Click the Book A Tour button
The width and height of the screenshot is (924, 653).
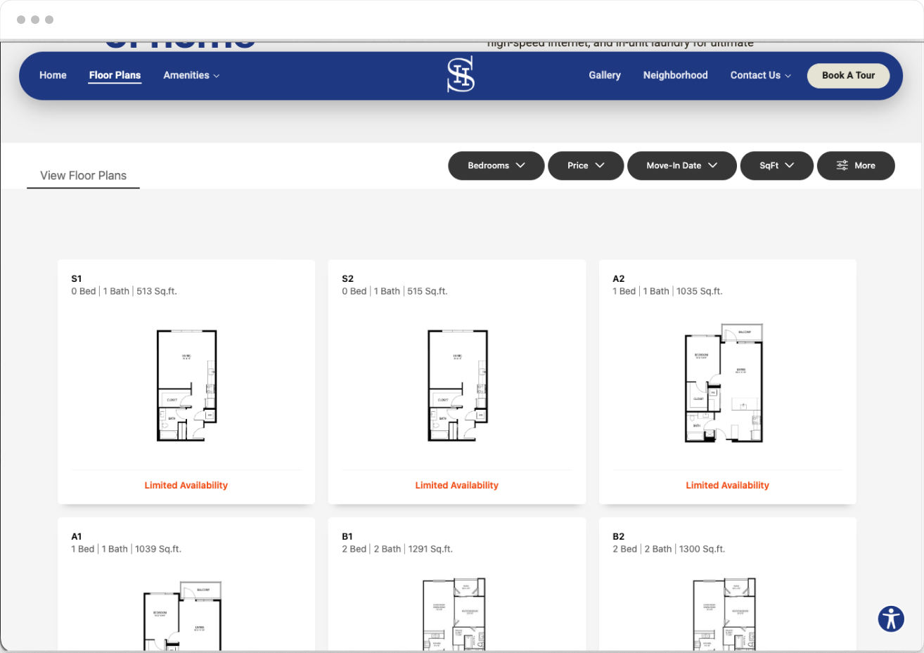(x=848, y=75)
